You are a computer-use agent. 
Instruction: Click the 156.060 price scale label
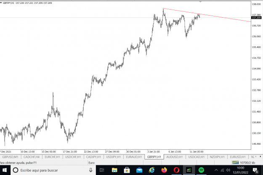(256, 36)
